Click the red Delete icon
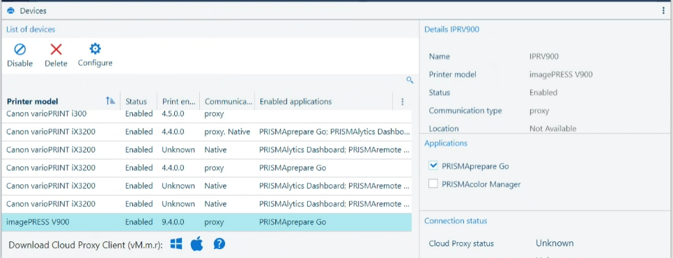673x258 pixels. (x=56, y=49)
